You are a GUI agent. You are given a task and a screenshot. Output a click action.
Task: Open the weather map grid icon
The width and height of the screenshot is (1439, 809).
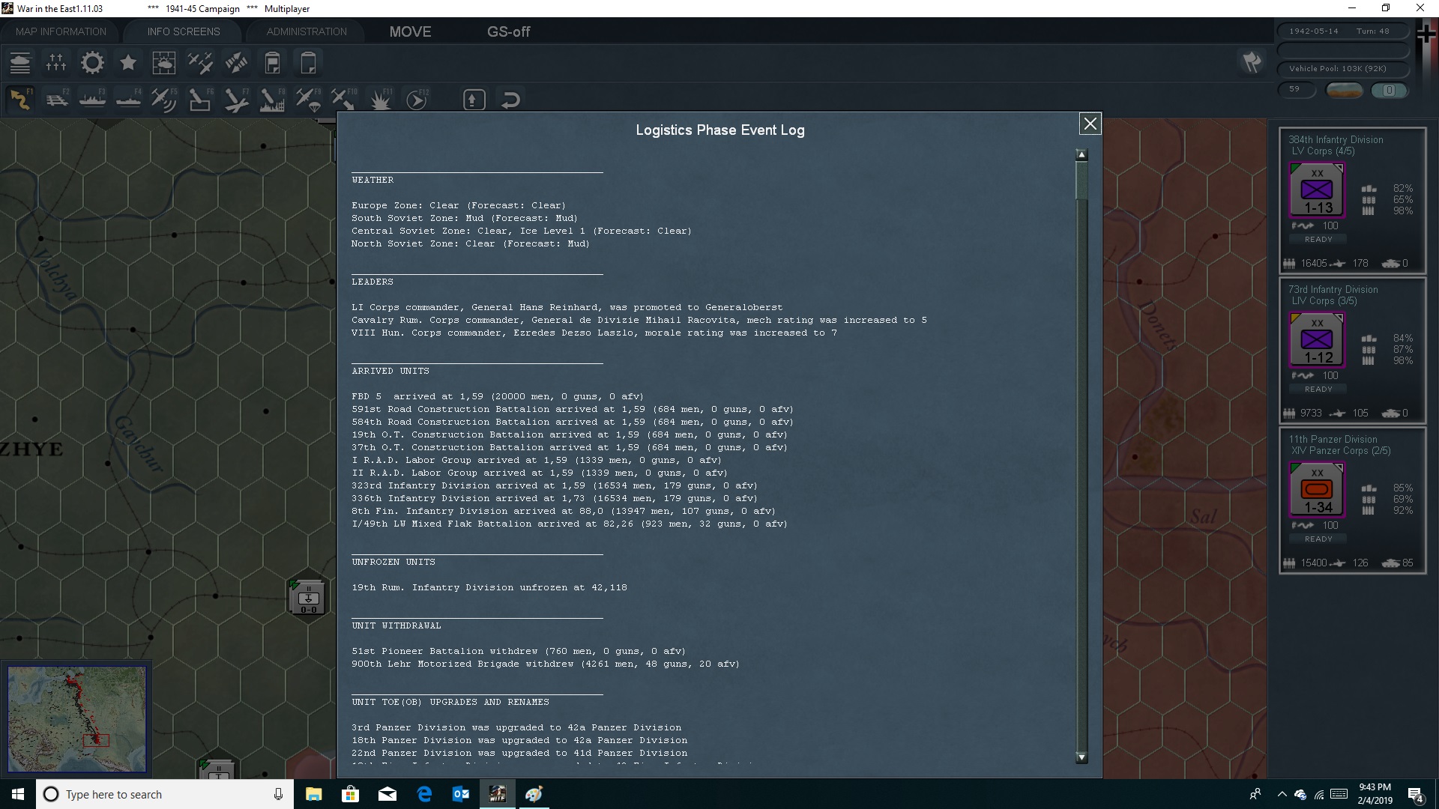163,63
